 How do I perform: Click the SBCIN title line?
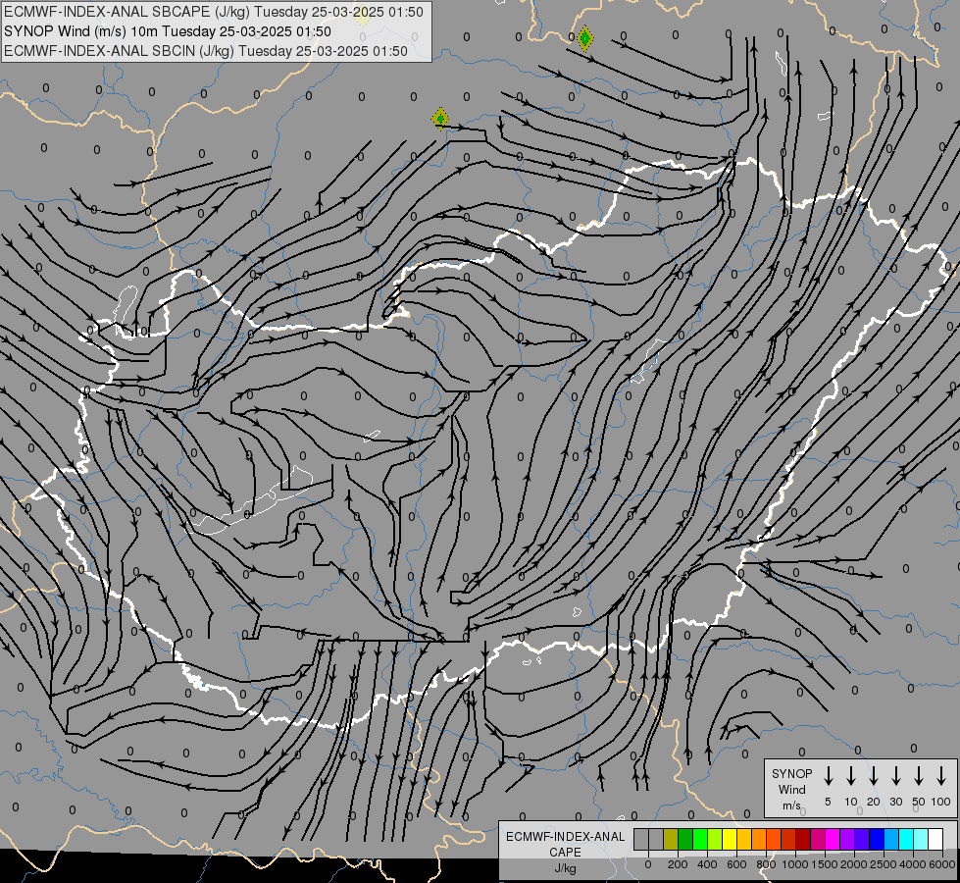click(206, 51)
